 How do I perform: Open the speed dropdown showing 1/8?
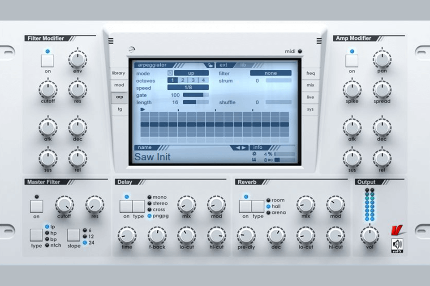pyautogui.click(x=188, y=87)
